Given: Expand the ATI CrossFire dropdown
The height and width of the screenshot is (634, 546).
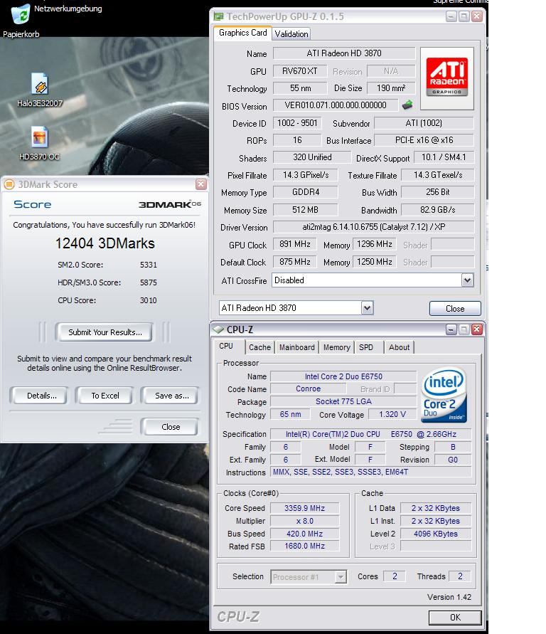Looking at the screenshot, I should pos(467,280).
